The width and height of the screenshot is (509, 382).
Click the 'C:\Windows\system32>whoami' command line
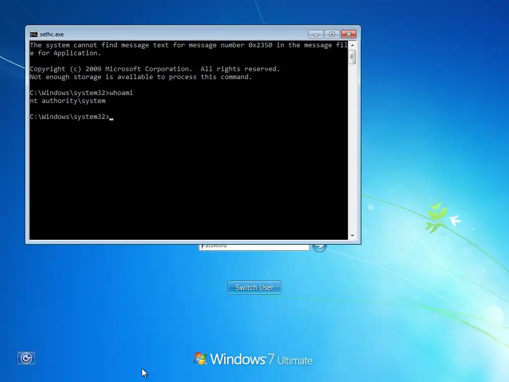coord(81,93)
